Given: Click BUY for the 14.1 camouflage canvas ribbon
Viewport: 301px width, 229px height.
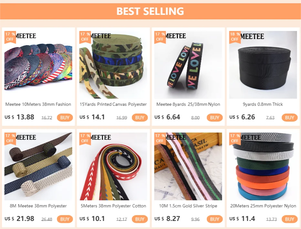Looking at the screenshot, I should tap(140, 117).
